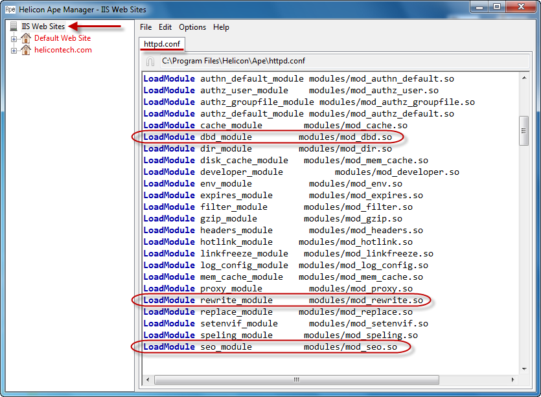Click the path field showing httpd.conf location
The height and width of the screenshot is (397, 541).
click(259, 61)
